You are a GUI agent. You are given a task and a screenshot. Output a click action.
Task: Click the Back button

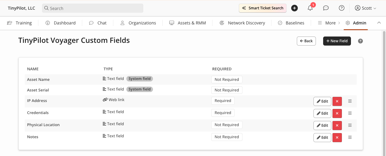tap(306, 41)
